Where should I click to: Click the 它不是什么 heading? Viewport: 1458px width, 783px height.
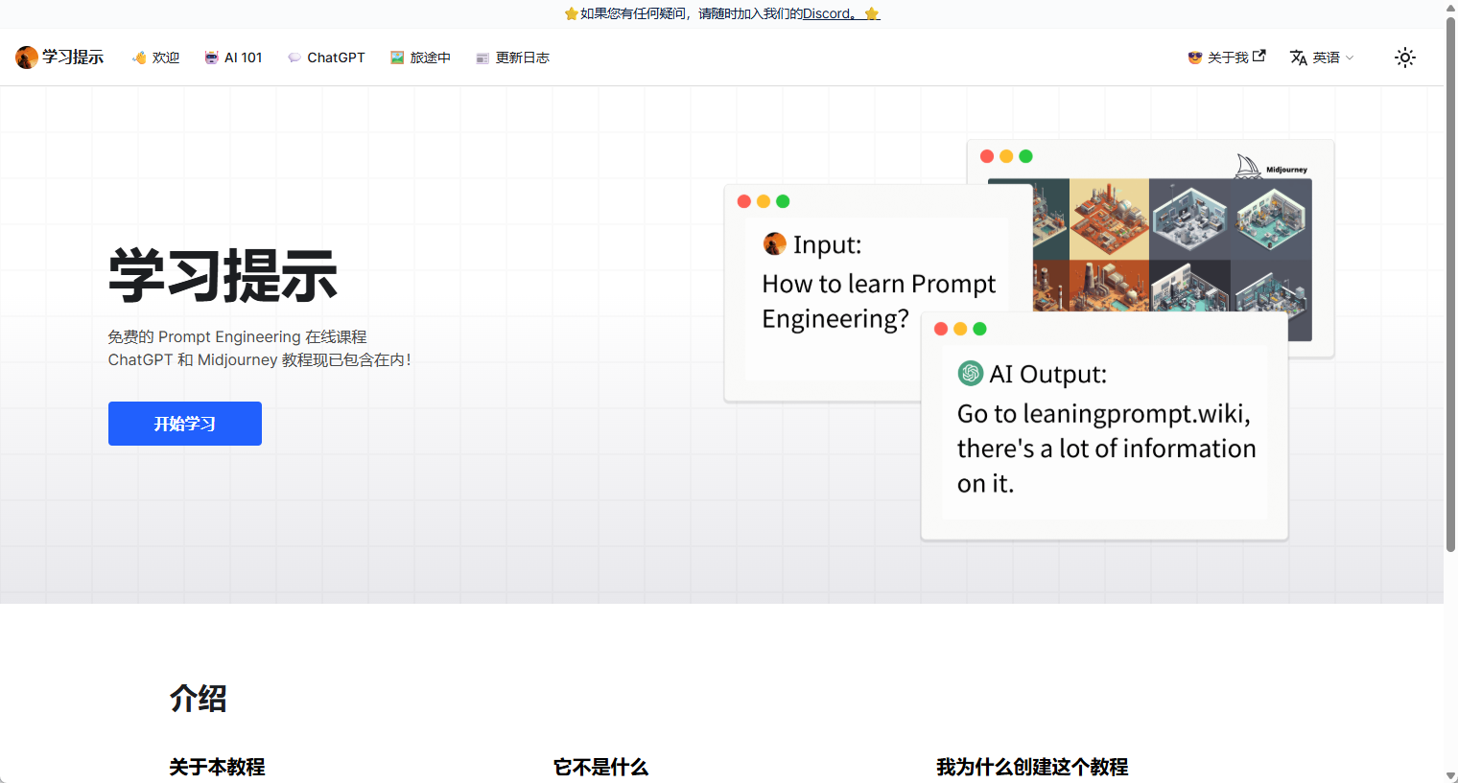click(x=601, y=767)
